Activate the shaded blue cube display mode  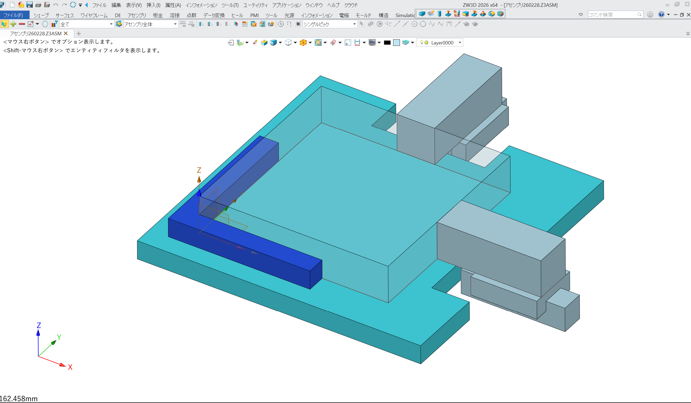pos(274,43)
